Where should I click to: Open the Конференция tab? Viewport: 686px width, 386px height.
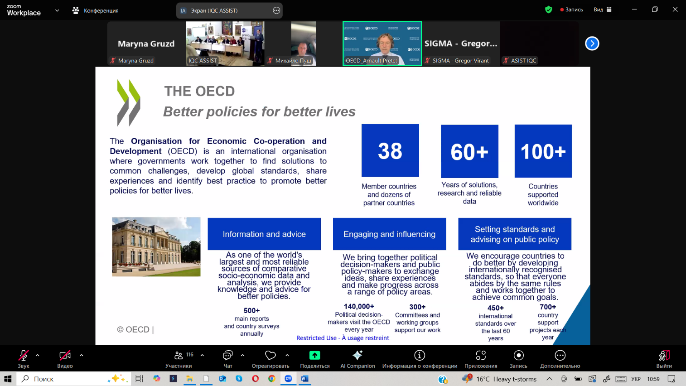(x=95, y=10)
